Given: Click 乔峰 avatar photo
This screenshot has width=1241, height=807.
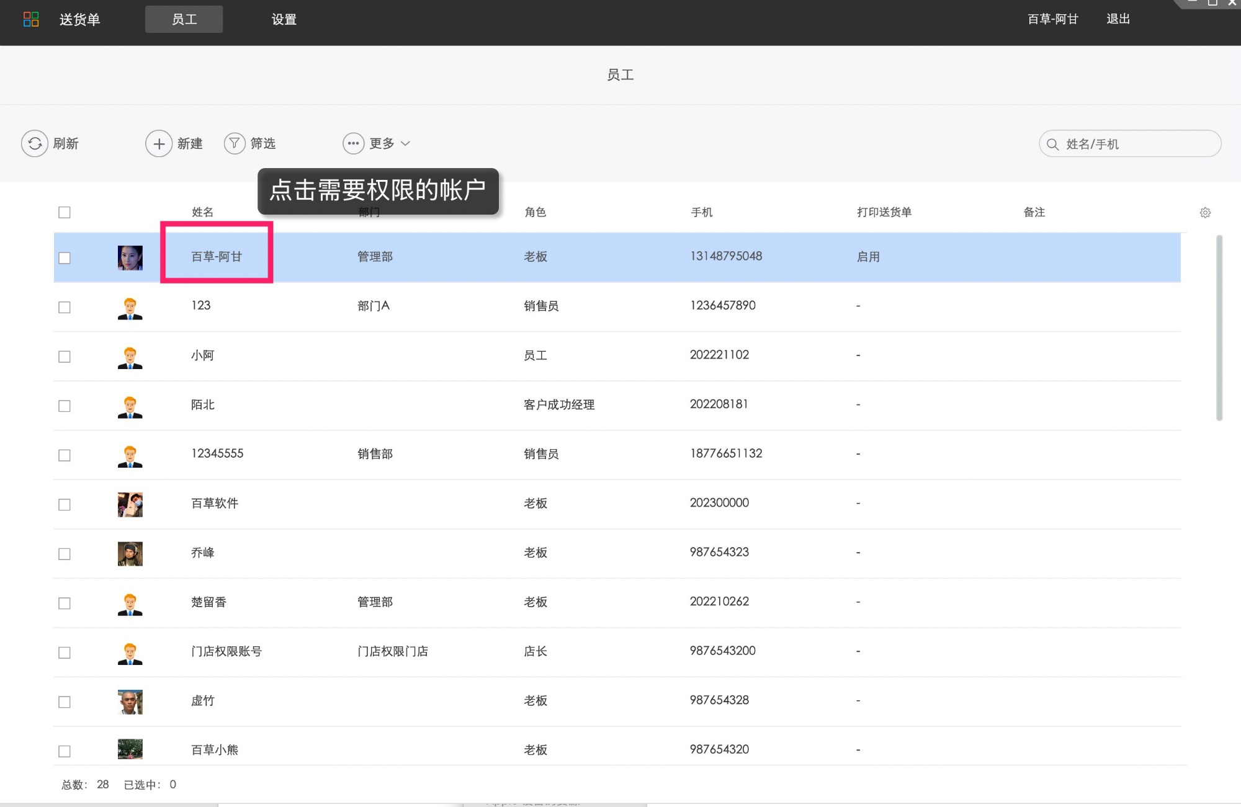Looking at the screenshot, I should pos(130,553).
